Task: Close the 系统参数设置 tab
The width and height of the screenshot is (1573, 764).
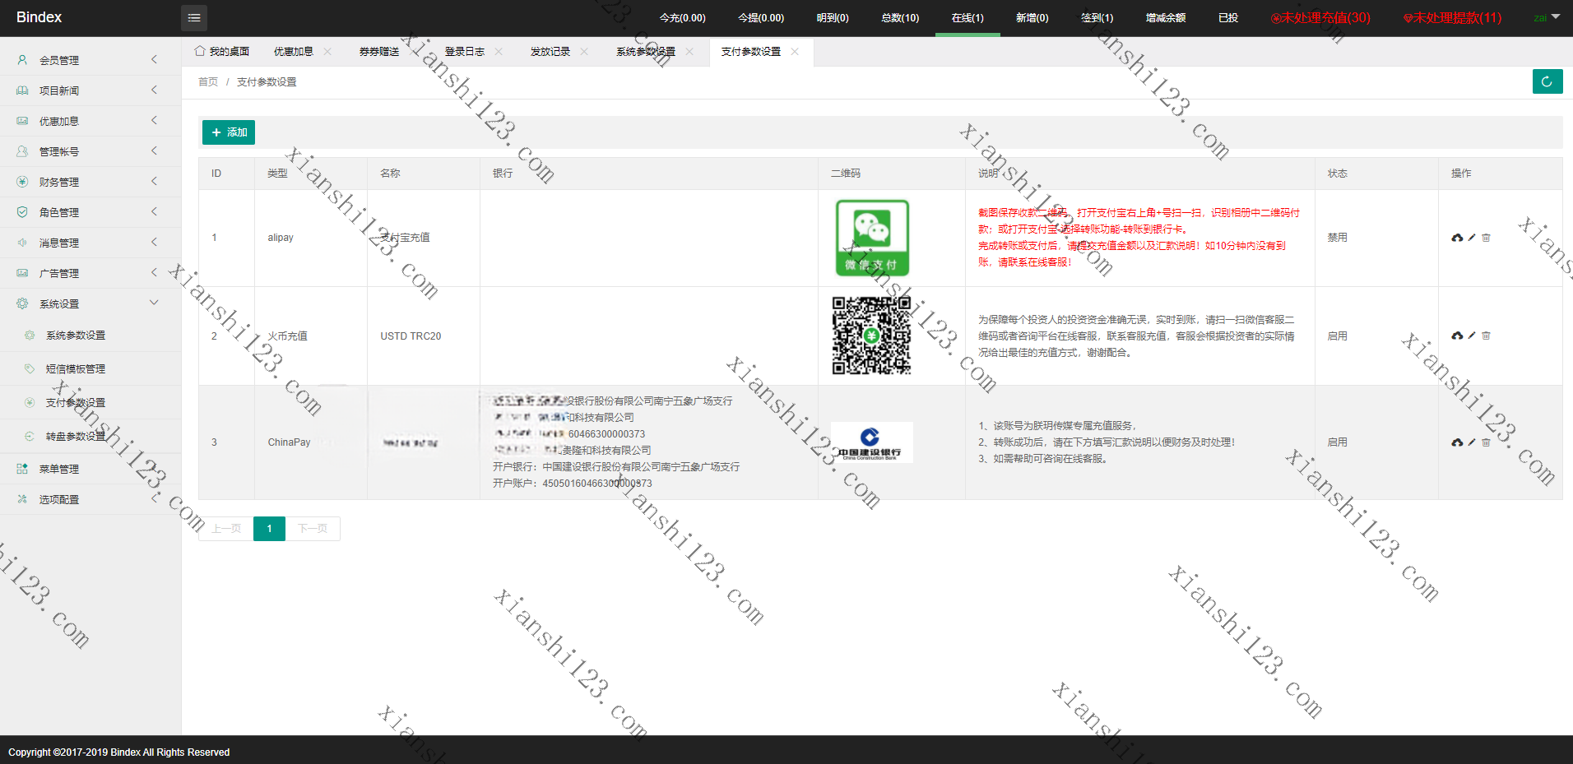Action: point(689,51)
